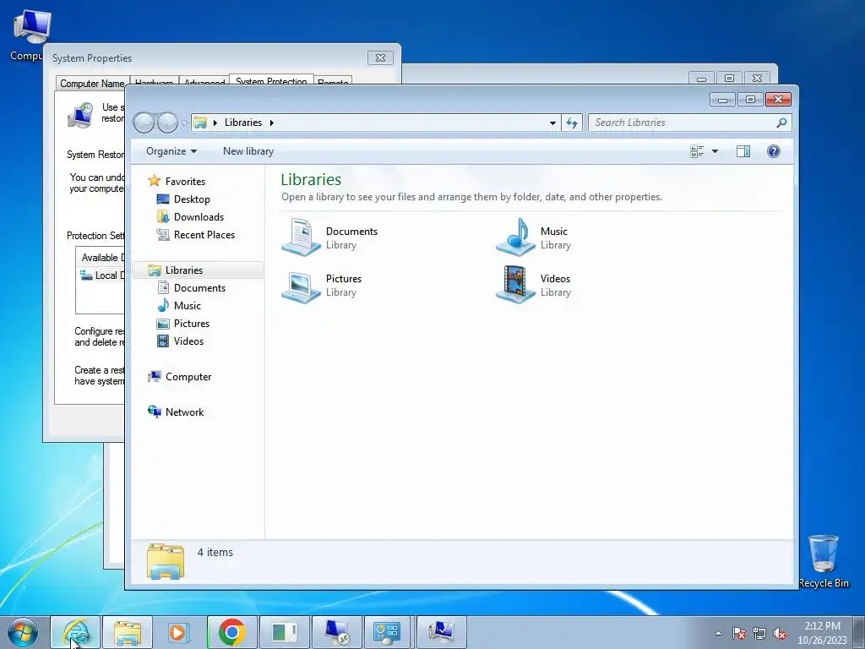Open Computer in navigation pane
Screen dimensions: 865x649
(x=180, y=376)
